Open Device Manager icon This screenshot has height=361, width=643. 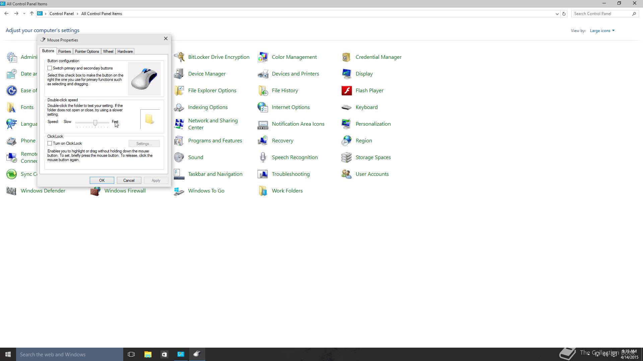click(179, 74)
